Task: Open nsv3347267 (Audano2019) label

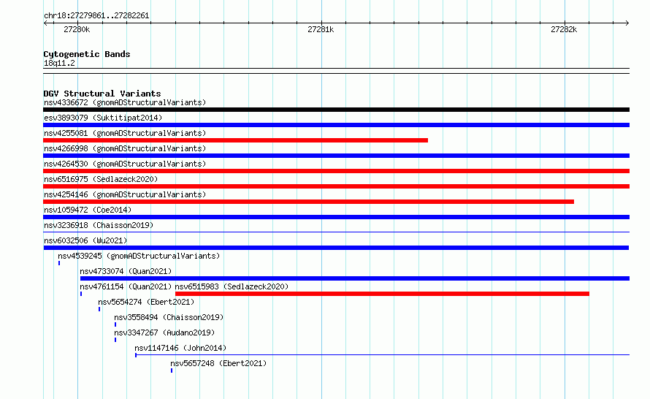Action: point(164,332)
